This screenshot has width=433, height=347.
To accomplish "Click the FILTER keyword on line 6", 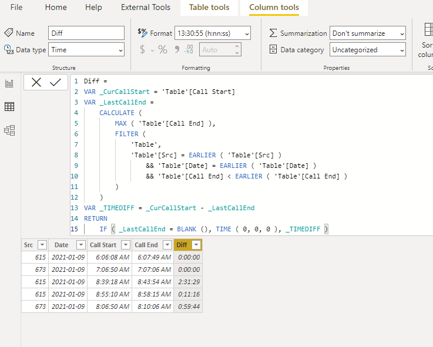I will coord(126,134).
